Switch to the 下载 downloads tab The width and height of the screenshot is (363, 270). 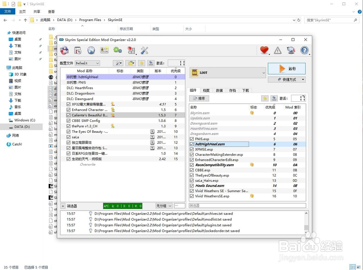pos(246,90)
